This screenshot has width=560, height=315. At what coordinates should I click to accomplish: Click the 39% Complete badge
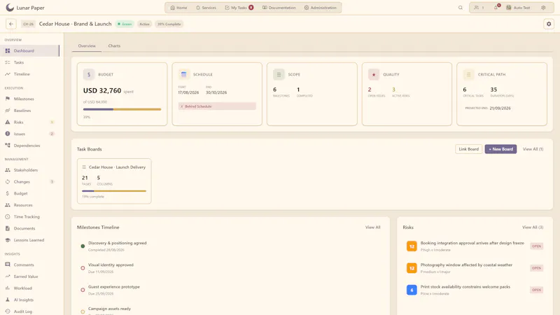coord(169,24)
